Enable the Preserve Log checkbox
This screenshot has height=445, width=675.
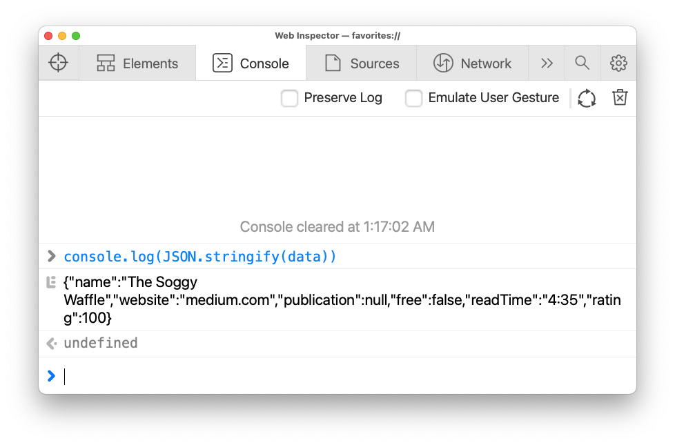click(x=289, y=98)
